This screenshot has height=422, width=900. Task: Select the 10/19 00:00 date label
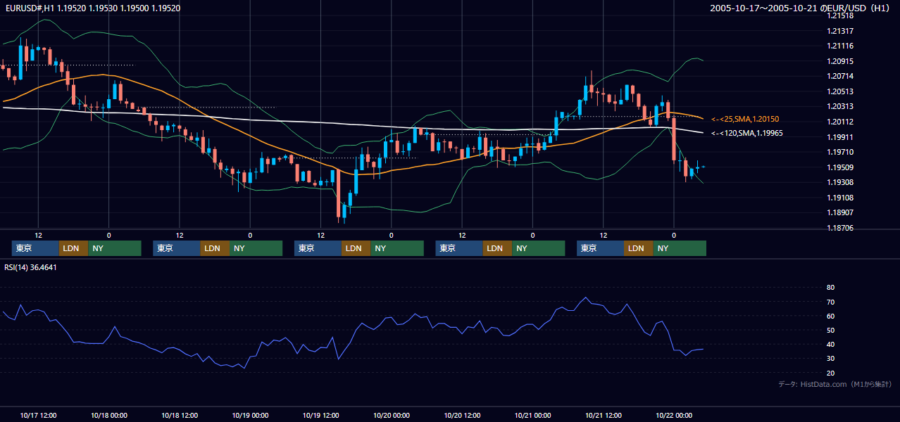click(250, 415)
